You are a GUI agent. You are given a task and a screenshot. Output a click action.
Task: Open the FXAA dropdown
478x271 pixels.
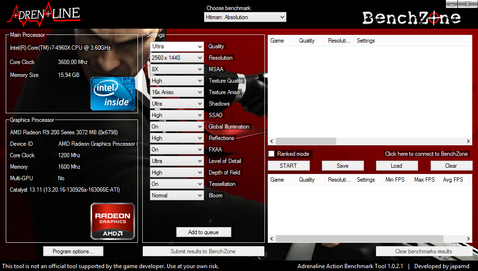coord(177,150)
